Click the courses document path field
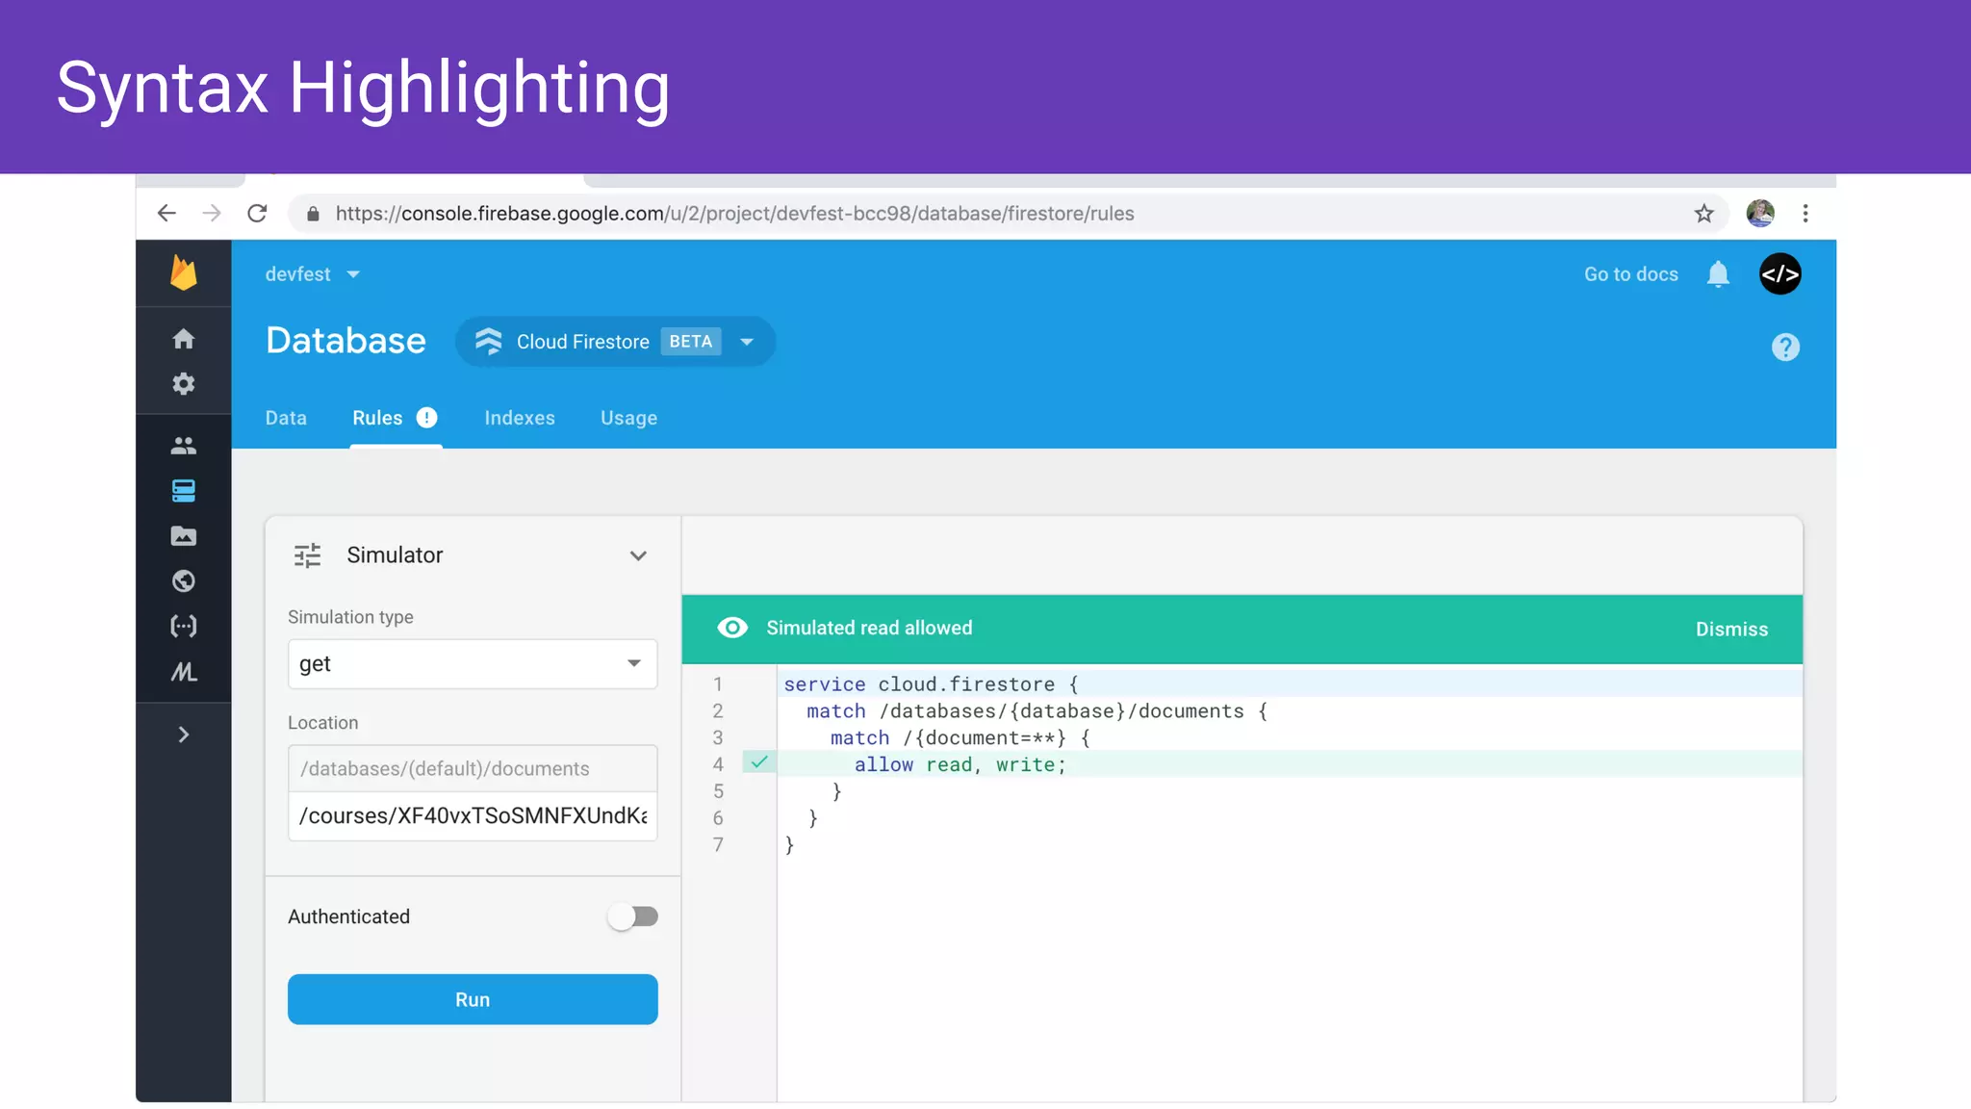Viewport: 1971px width, 1109px height. pos(473,815)
